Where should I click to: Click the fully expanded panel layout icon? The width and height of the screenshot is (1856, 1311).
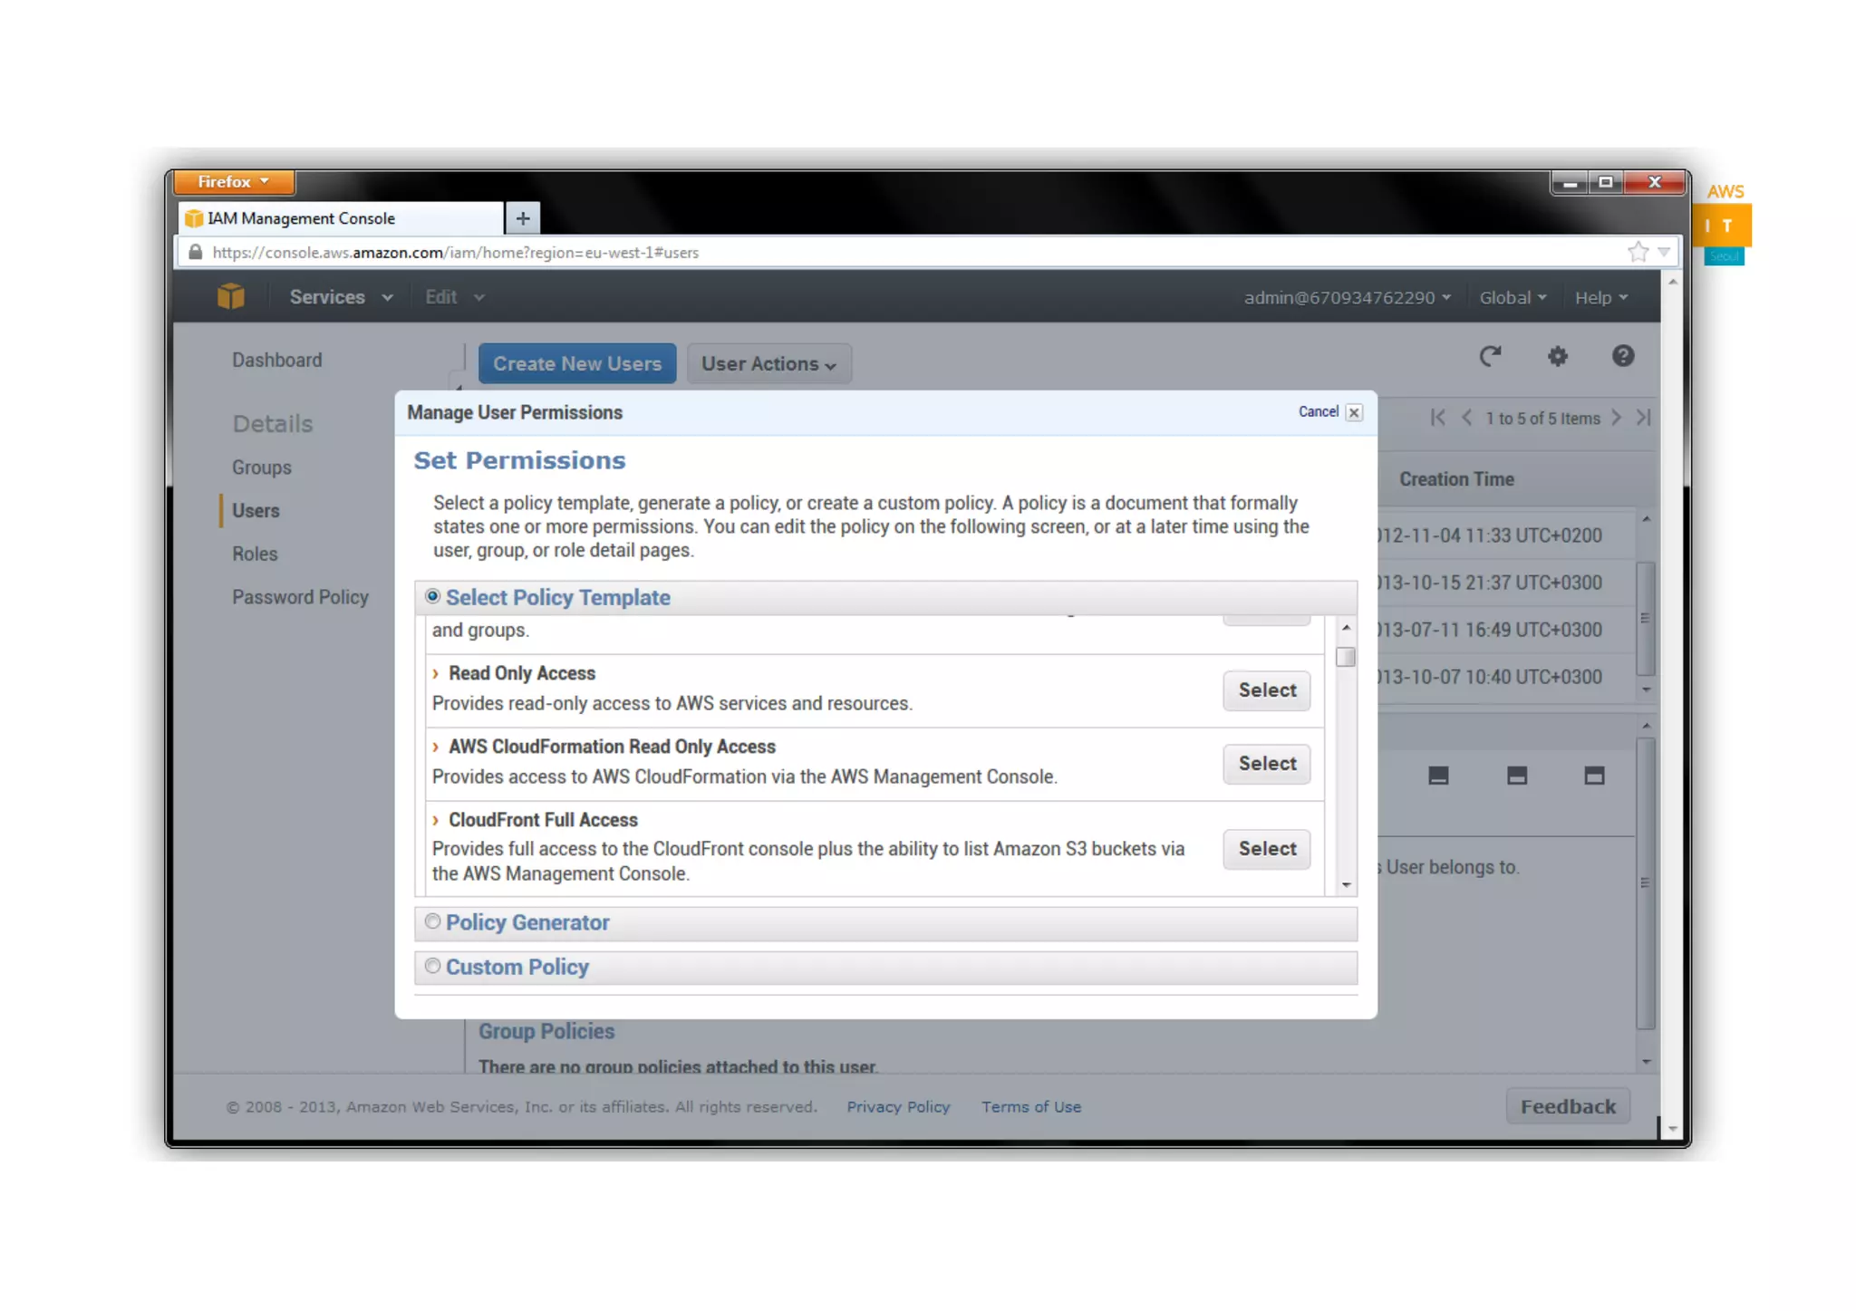tap(1594, 776)
